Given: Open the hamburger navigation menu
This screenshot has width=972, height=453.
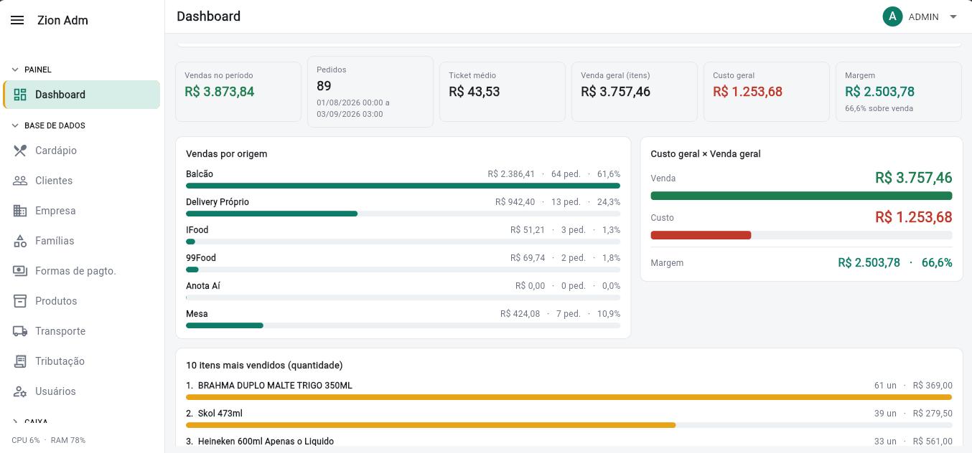Looking at the screenshot, I should pos(17,20).
